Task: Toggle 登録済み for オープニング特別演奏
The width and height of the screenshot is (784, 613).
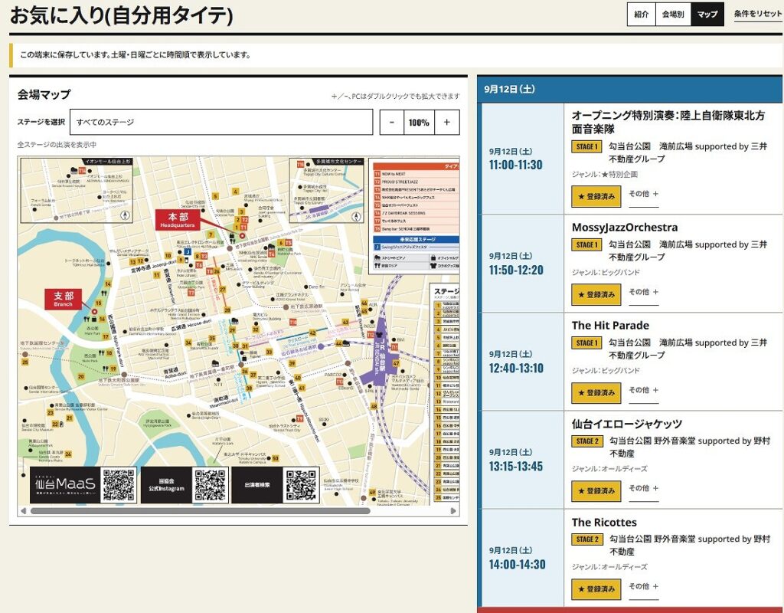Action: 596,197
